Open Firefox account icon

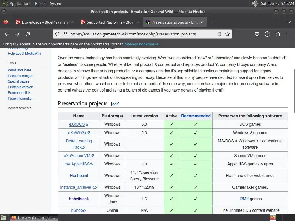pos(267,34)
